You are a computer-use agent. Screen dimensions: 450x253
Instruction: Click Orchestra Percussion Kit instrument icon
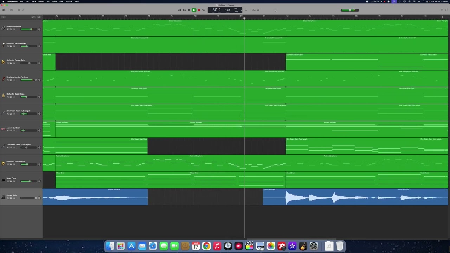(4, 45)
